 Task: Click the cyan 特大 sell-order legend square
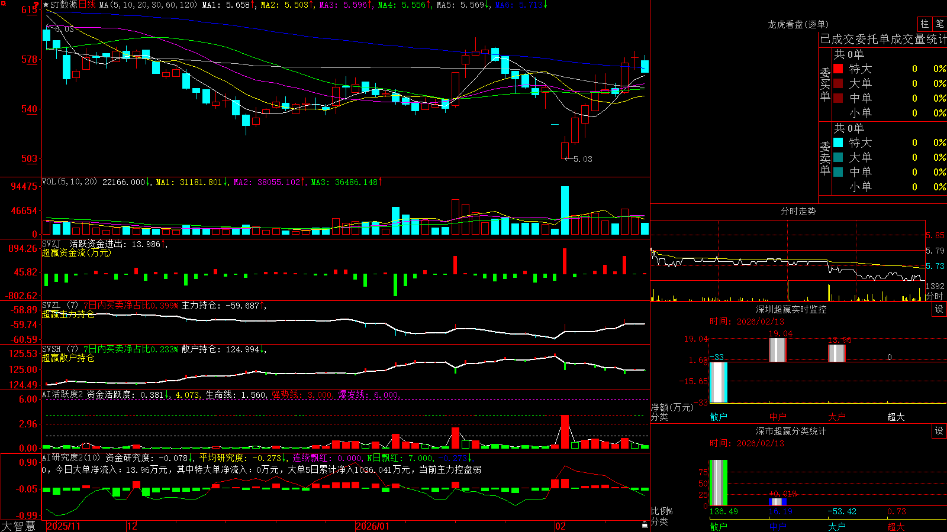[838, 142]
